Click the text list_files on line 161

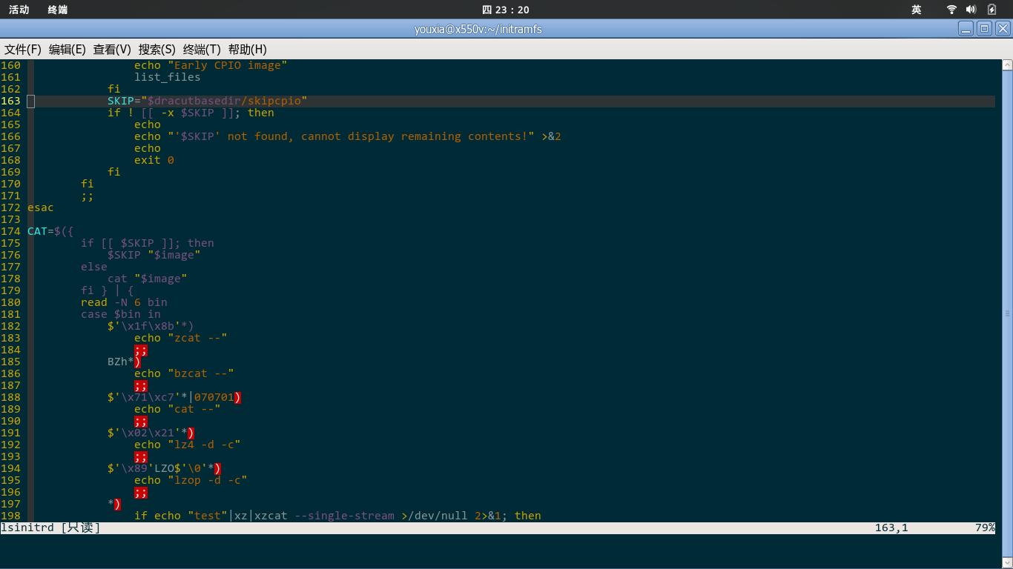pos(167,77)
